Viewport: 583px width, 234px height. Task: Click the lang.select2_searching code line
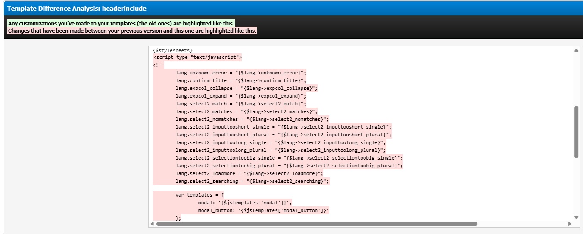[252, 182]
